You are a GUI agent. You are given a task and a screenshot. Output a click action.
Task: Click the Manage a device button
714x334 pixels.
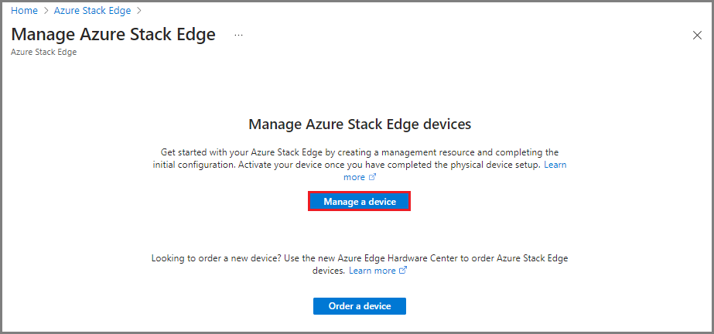360,201
